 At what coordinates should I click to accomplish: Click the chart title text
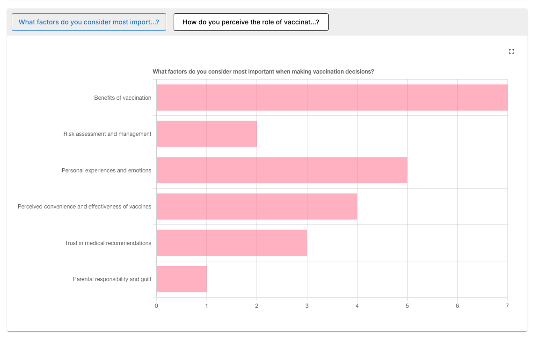pyautogui.click(x=263, y=72)
